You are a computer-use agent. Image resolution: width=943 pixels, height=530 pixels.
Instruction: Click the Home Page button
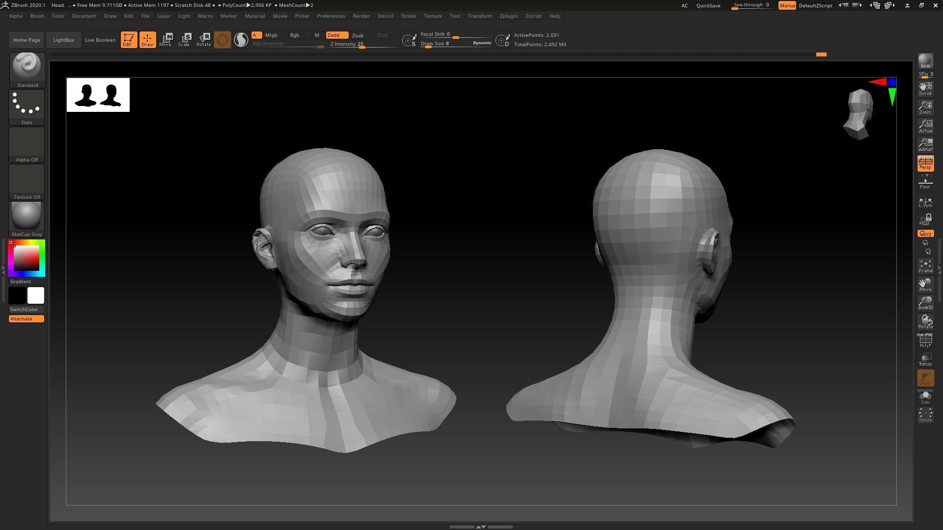point(27,40)
